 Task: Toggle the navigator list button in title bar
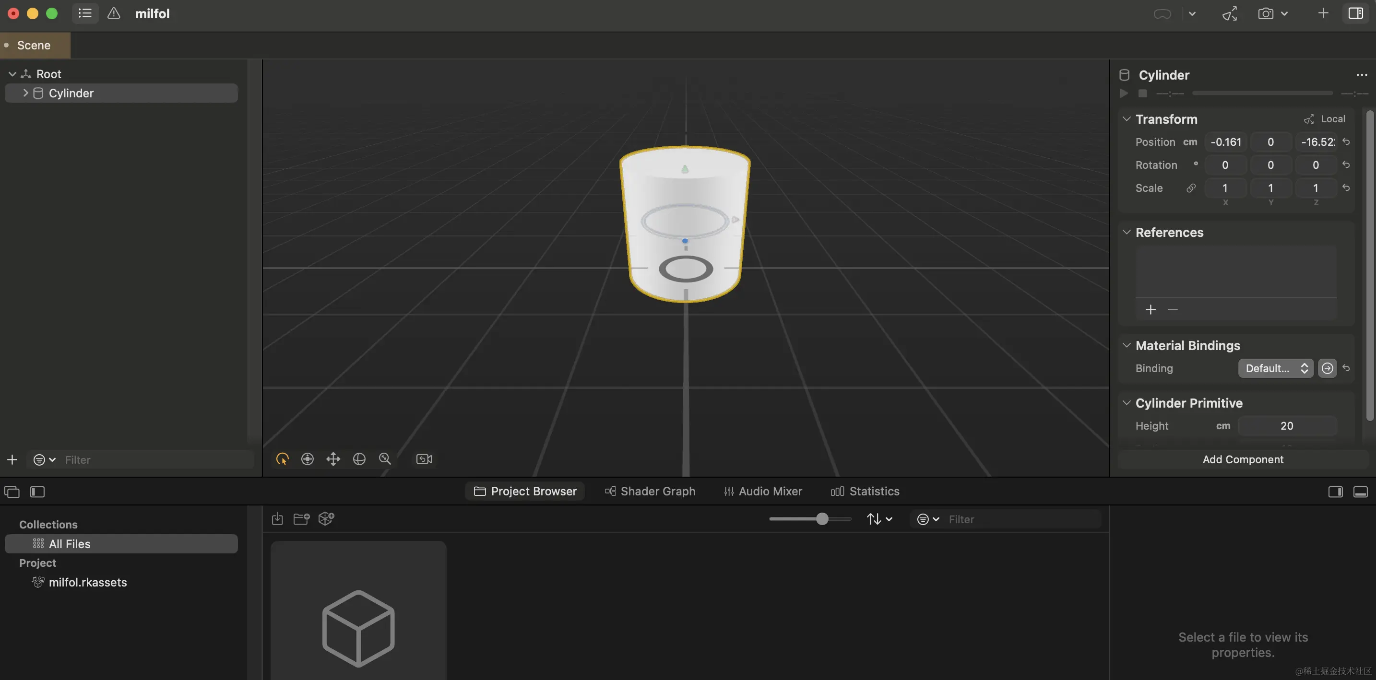(85, 13)
